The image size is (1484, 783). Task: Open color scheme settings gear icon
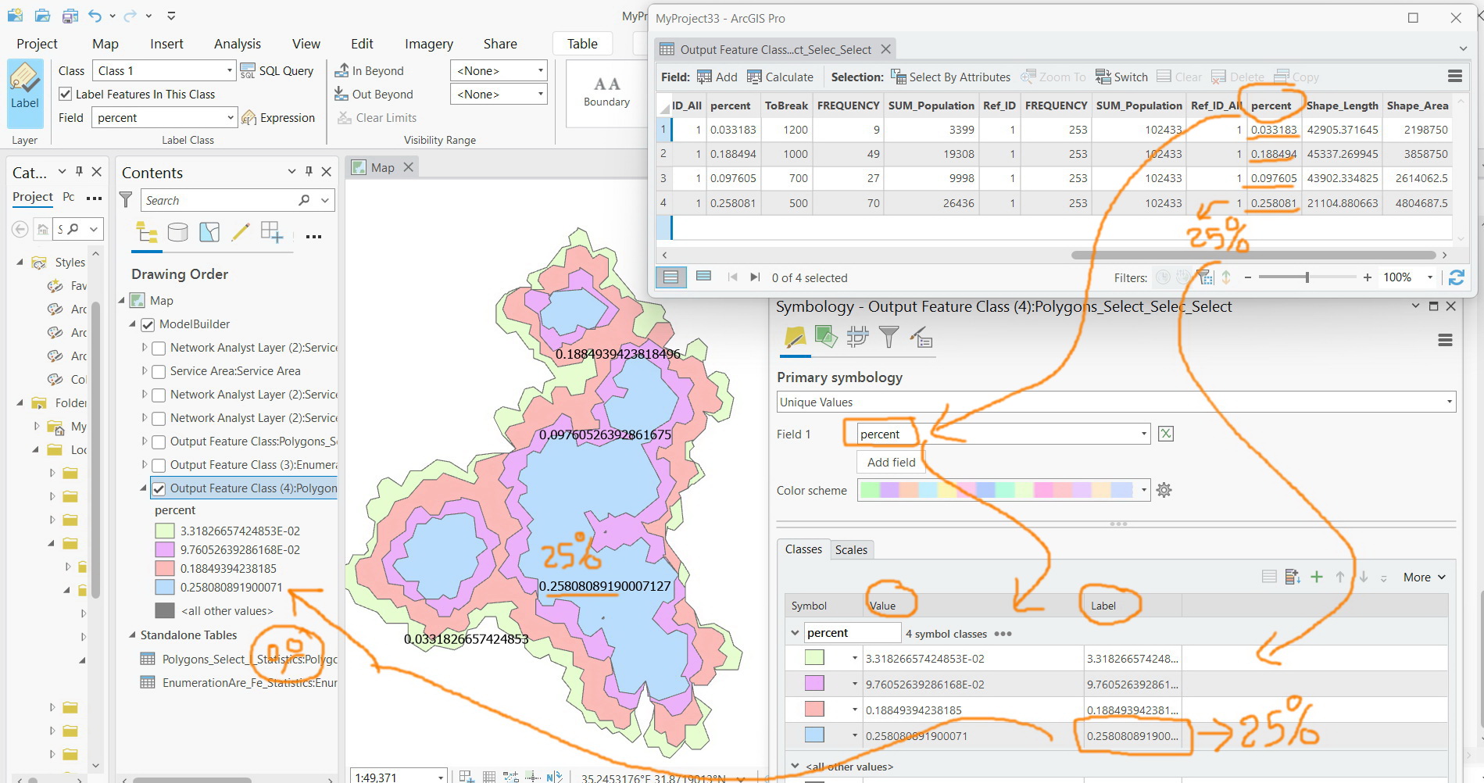1164,491
